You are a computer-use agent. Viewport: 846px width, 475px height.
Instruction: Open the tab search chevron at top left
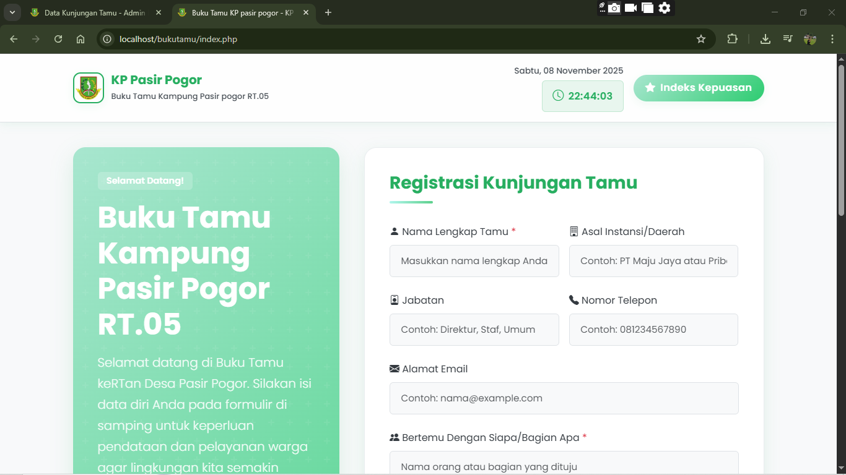click(12, 12)
